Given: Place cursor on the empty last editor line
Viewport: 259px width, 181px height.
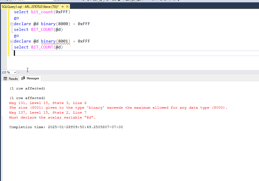Looking at the screenshot, I should coord(136,53).
